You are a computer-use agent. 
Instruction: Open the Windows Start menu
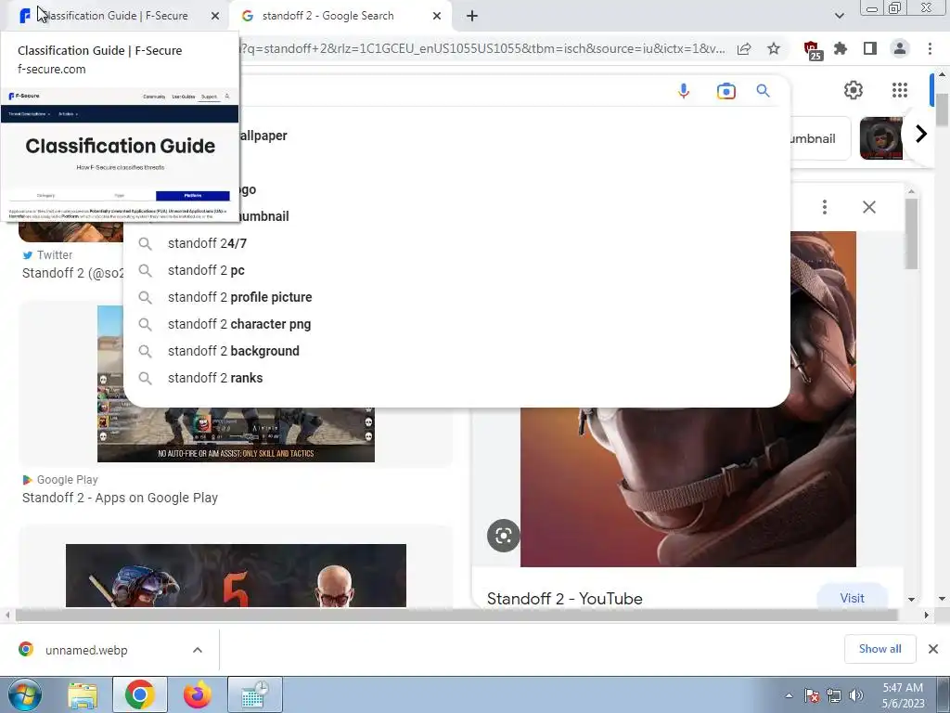pyautogui.click(x=24, y=694)
